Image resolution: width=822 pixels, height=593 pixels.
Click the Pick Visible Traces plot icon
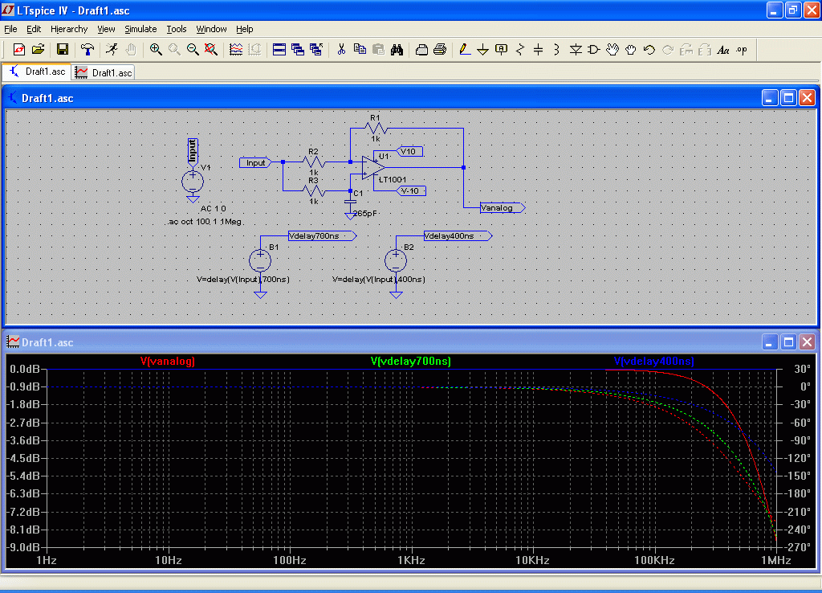tap(236, 49)
